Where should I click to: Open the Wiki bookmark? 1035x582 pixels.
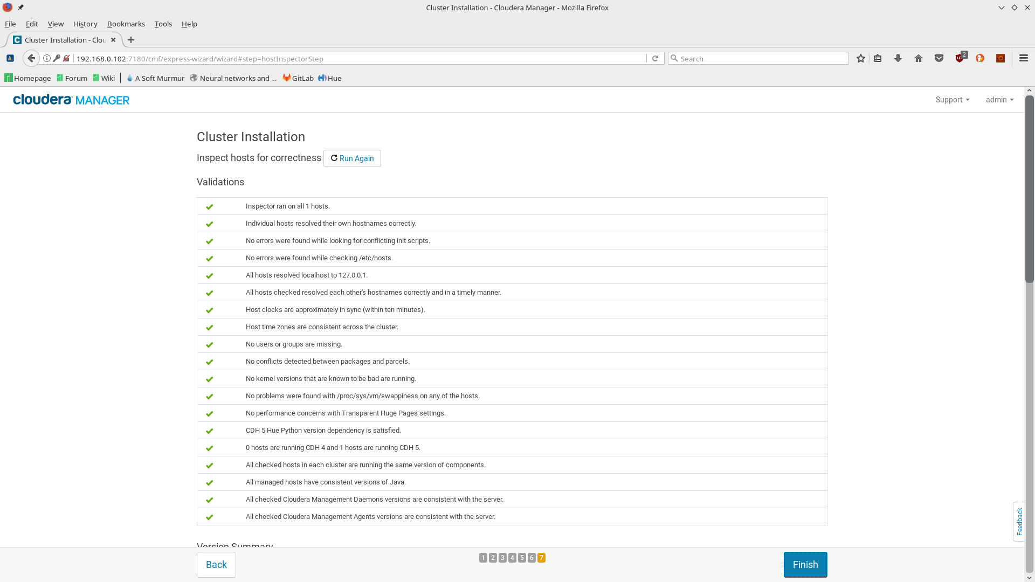(x=103, y=78)
